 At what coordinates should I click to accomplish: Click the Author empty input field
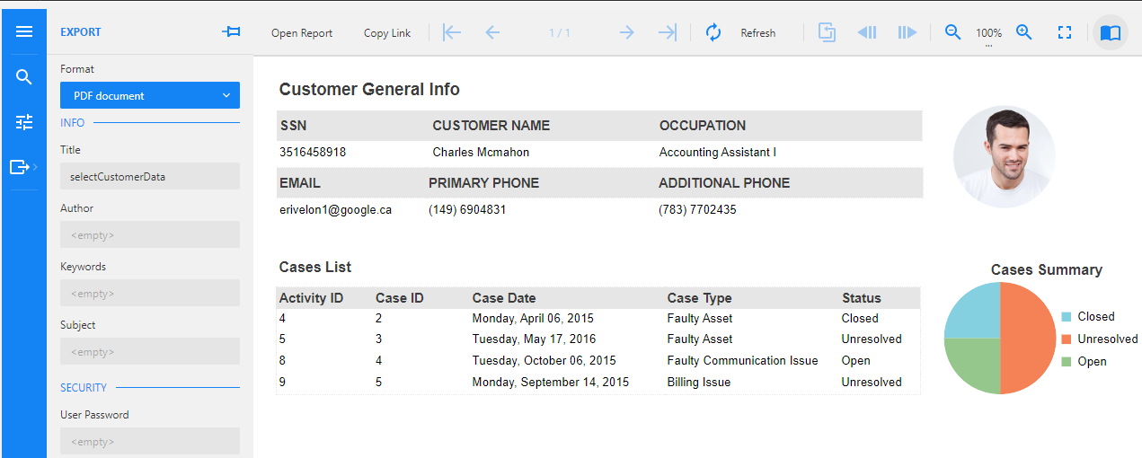(150, 234)
